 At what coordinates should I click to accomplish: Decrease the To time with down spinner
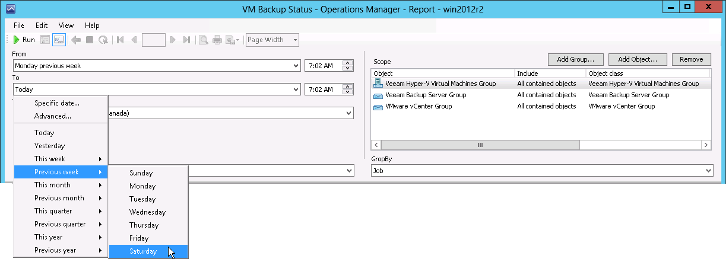pyautogui.click(x=348, y=92)
